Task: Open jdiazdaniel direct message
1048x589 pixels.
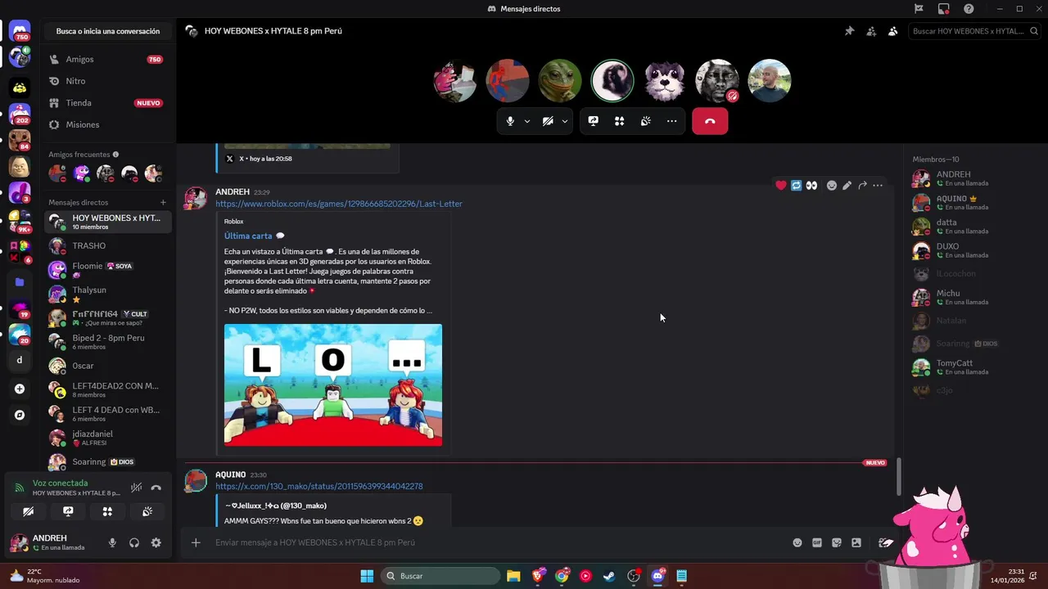Action: pos(108,438)
